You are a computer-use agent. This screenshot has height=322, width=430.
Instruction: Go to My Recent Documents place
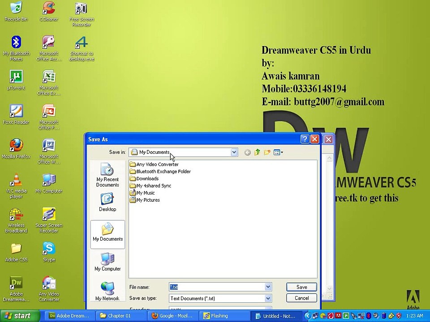(107, 175)
